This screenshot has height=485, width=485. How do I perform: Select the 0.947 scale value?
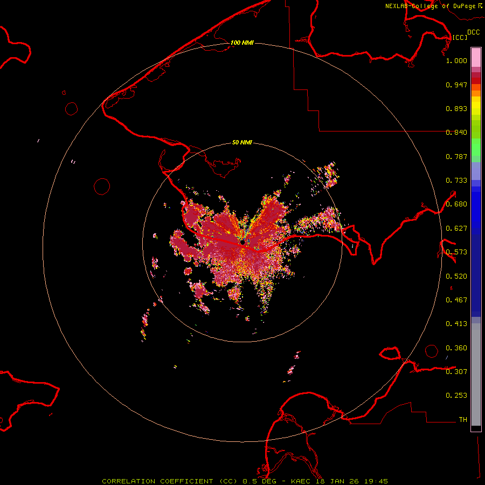coord(456,85)
